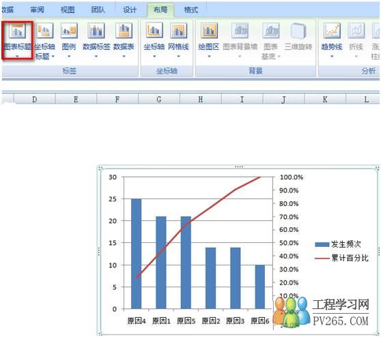Switch to the 设计 ribbon tab
Image resolution: width=381 pixels, height=337 pixels.
pos(130,10)
